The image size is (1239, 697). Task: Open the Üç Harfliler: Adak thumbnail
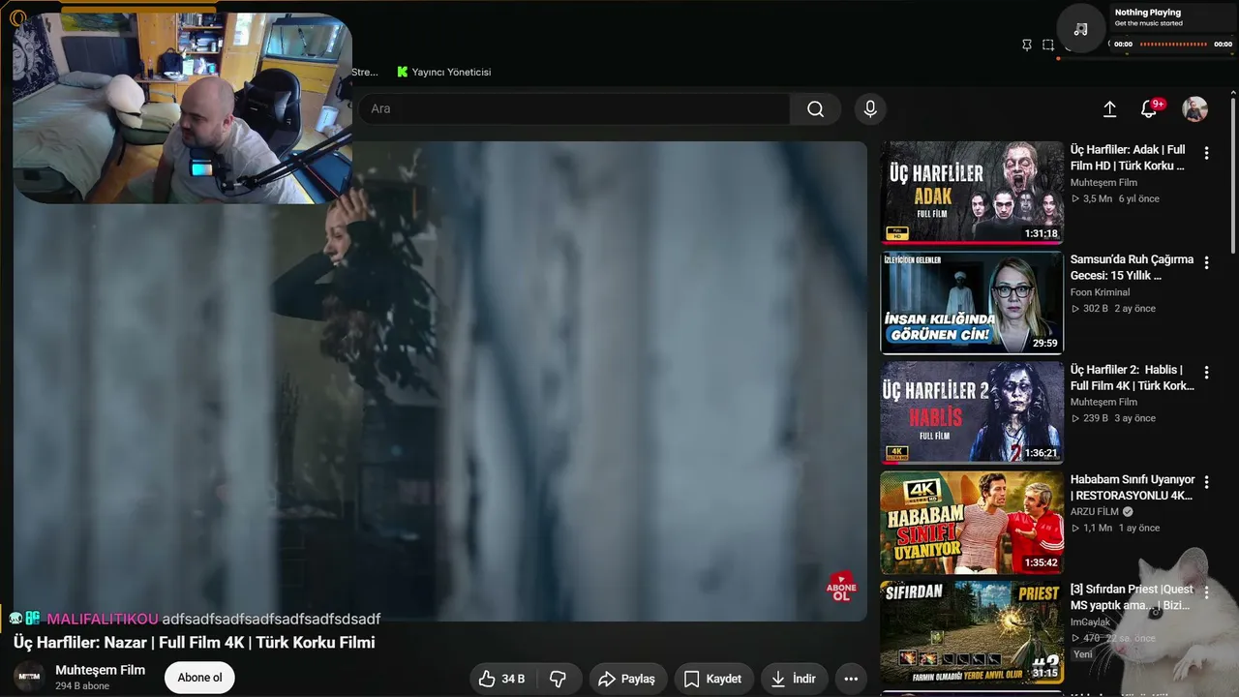coord(972,193)
